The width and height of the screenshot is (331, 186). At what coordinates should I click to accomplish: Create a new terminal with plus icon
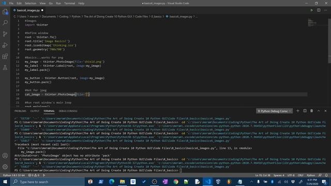click(x=298, y=111)
